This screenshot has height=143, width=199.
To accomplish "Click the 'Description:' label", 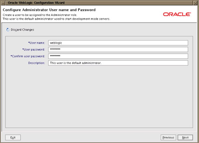I will [37, 63].
